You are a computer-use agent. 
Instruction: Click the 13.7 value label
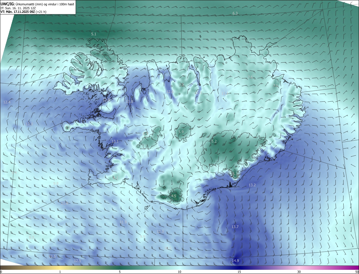pyautogui.click(x=235, y=227)
